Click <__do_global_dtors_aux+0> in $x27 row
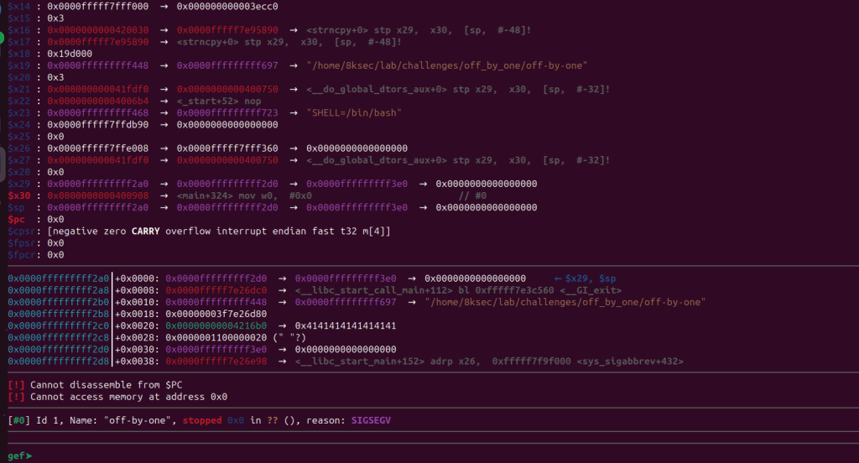 pyautogui.click(x=377, y=160)
